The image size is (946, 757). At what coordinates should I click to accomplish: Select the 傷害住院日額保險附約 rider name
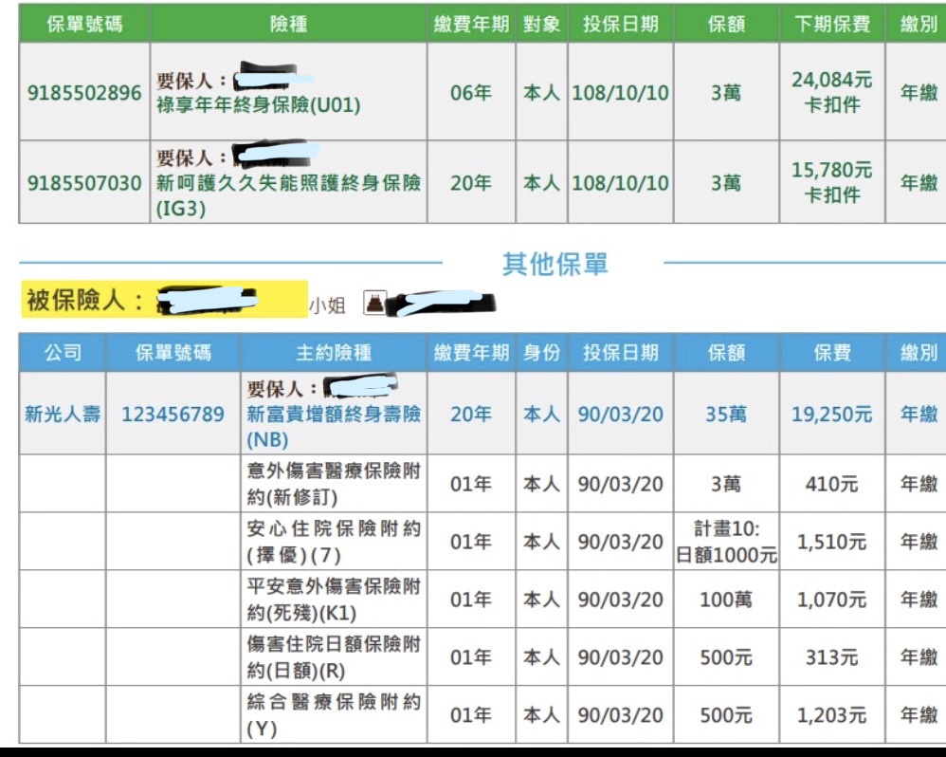tap(334, 656)
